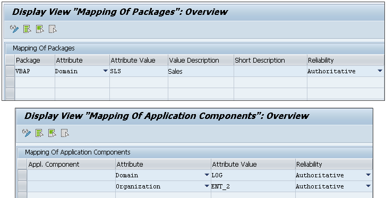
Task: Click the Short Description column header
Action: (270, 61)
